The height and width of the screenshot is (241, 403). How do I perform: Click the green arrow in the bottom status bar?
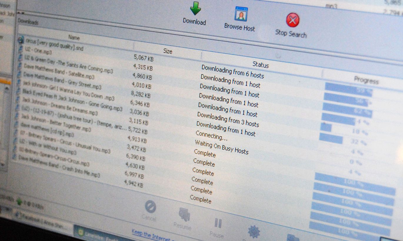point(19,201)
